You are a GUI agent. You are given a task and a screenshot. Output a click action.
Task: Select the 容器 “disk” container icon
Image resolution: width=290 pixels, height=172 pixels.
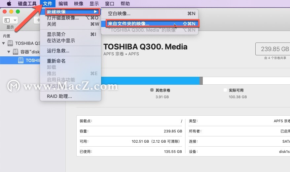point(15,52)
